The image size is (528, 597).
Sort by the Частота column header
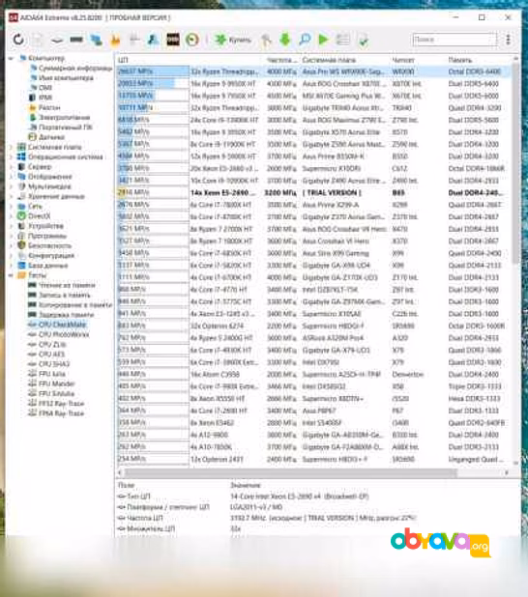(281, 60)
